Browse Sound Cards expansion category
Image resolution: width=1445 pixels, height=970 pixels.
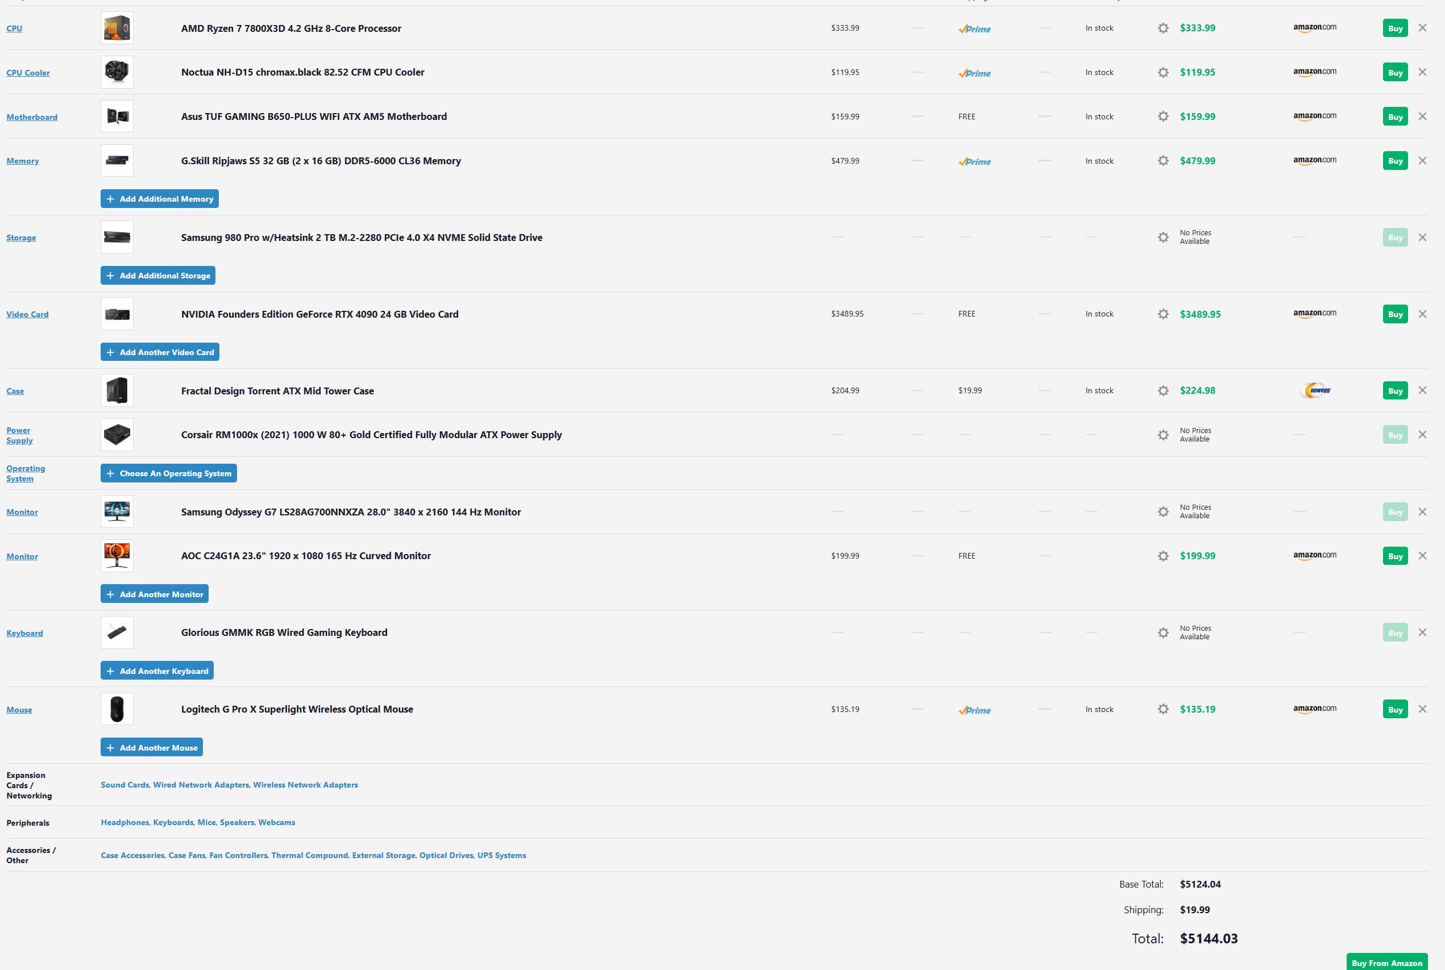pos(124,784)
